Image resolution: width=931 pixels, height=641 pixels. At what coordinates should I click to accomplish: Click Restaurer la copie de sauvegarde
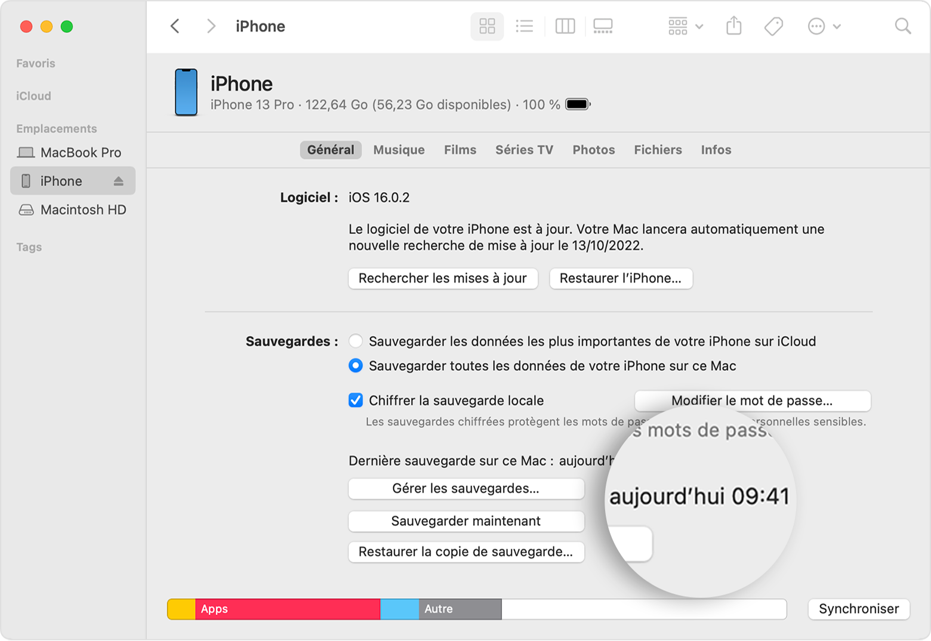click(466, 551)
